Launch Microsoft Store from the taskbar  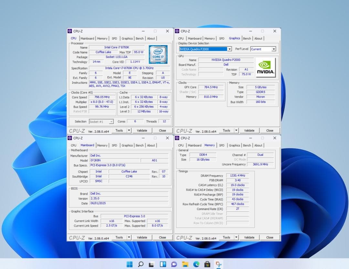tap(207, 264)
